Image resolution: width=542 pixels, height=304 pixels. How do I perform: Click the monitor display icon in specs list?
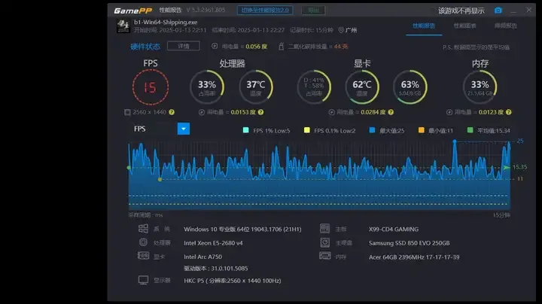point(143,280)
